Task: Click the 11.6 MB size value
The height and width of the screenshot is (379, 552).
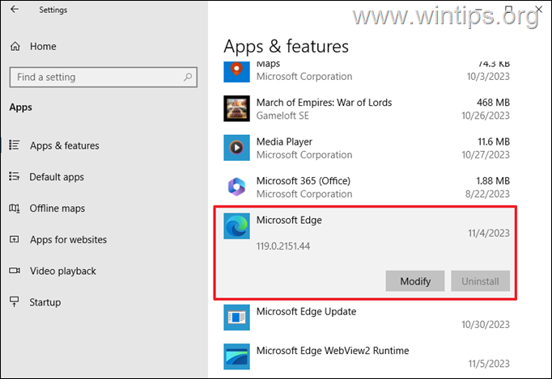Action: [x=494, y=141]
